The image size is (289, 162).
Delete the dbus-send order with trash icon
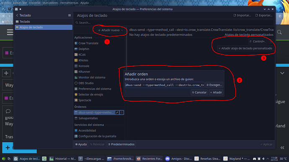pos(121,112)
